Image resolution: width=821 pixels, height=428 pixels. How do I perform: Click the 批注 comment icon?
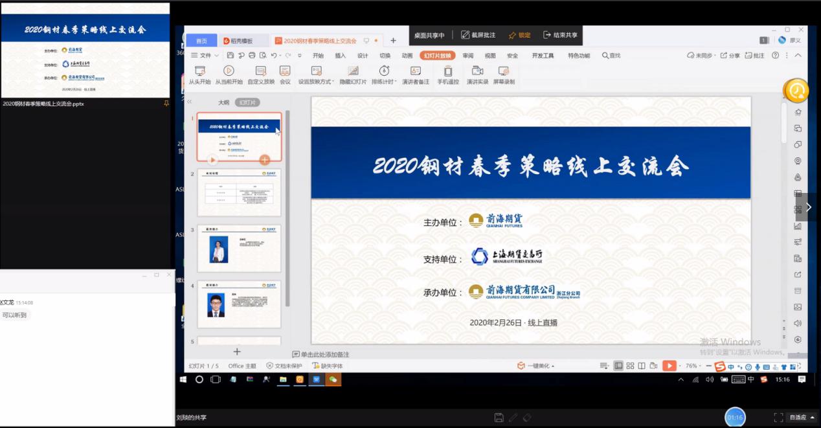click(754, 56)
